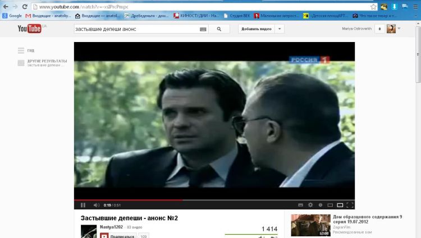Expand the account dropdown arrow next to avatar
This screenshot has height=238, width=421.
(399, 29)
